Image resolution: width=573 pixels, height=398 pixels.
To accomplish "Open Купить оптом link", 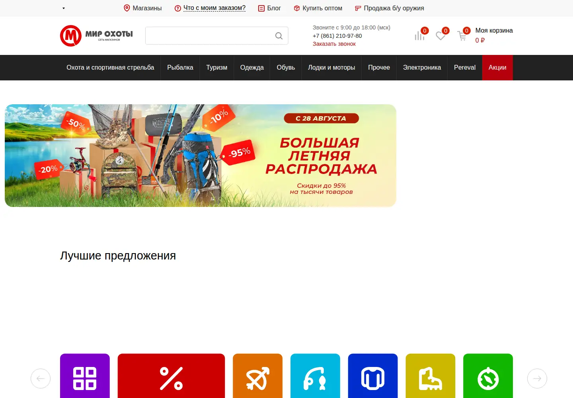I will [x=318, y=8].
